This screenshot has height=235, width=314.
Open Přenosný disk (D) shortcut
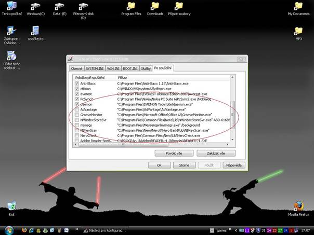pyautogui.click(x=83, y=10)
